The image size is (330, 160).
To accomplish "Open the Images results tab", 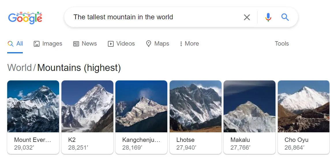I will click(x=48, y=44).
